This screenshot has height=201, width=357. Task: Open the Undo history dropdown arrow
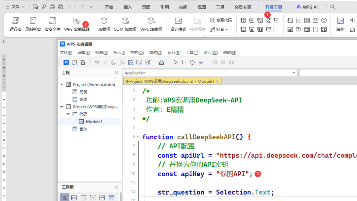75,7
